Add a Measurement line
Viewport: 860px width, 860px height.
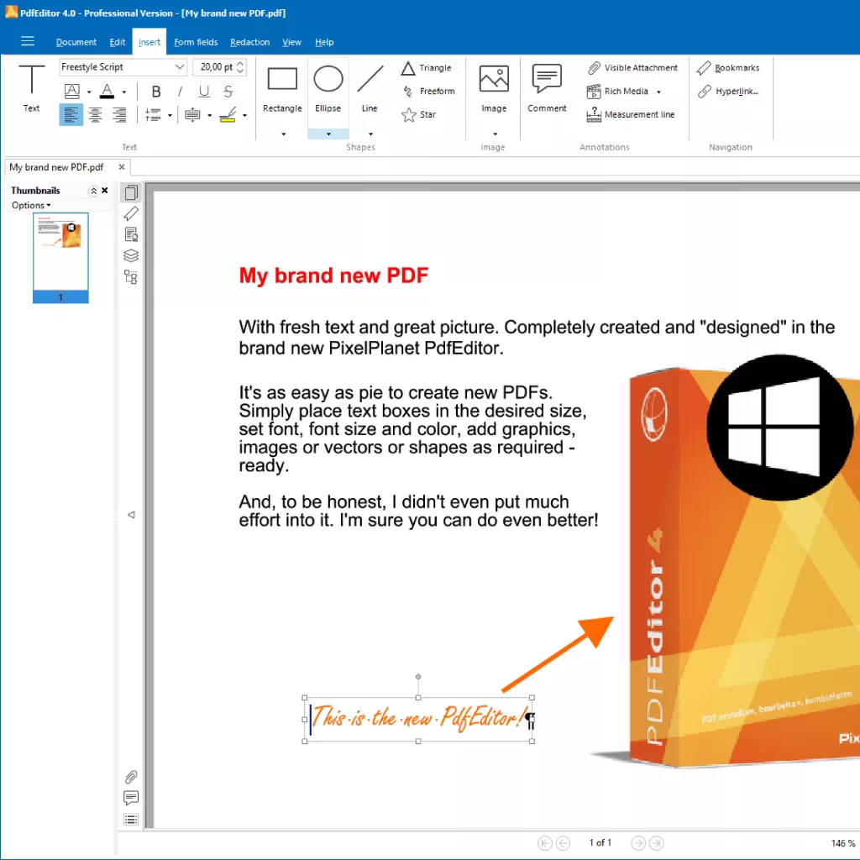631,114
